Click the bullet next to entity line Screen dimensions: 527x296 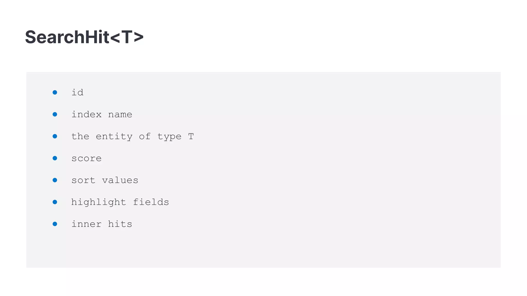[x=55, y=136]
